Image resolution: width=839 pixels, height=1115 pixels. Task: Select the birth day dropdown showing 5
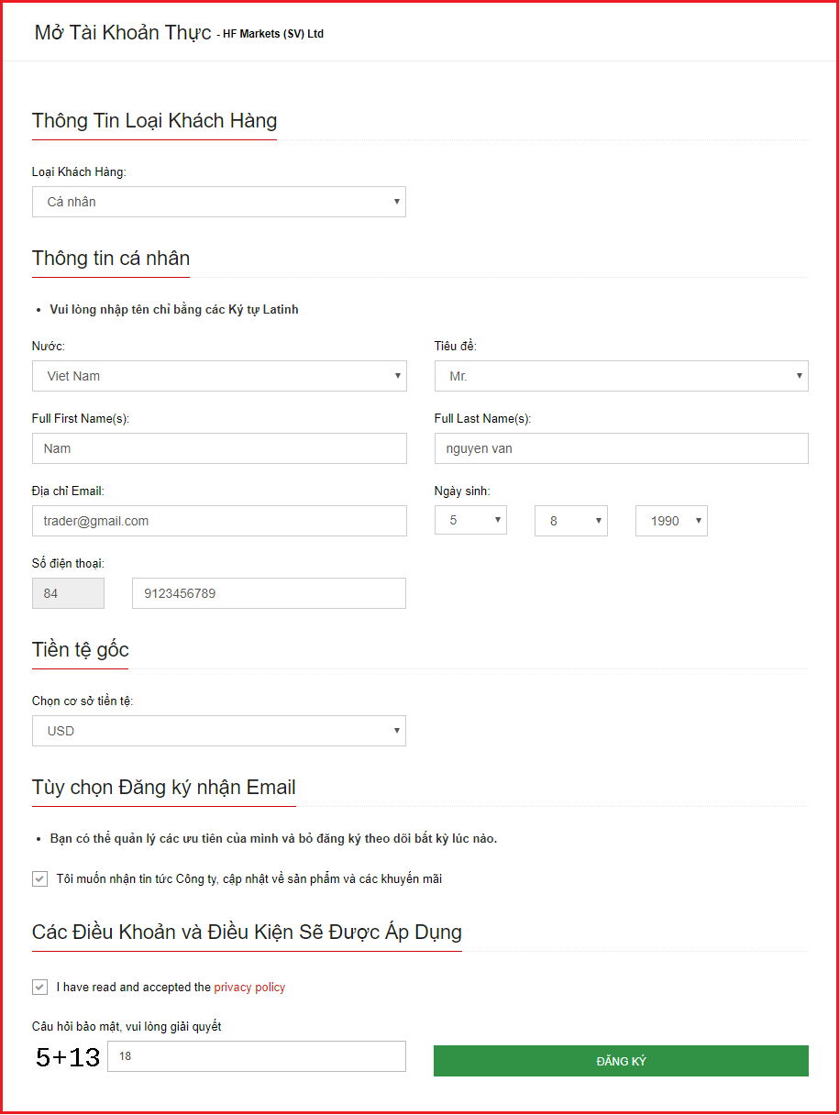(470, 521)
